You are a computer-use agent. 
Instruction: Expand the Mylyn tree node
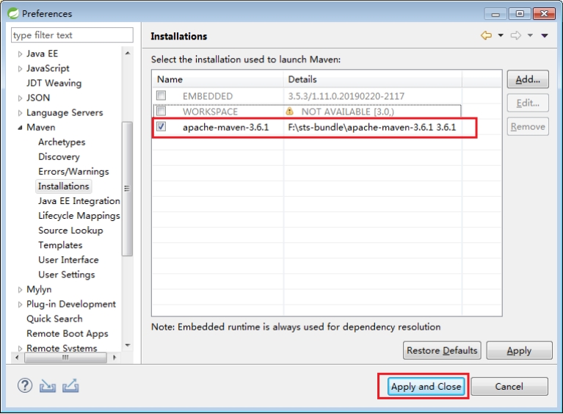tap(20, 290)
